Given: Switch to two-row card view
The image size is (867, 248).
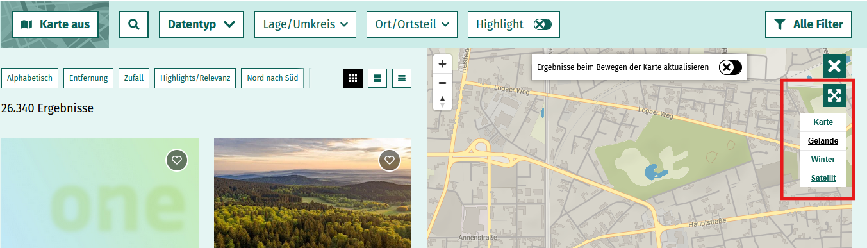Looking at the screenshot, I should pyautogui.click(x=377, y=78).
